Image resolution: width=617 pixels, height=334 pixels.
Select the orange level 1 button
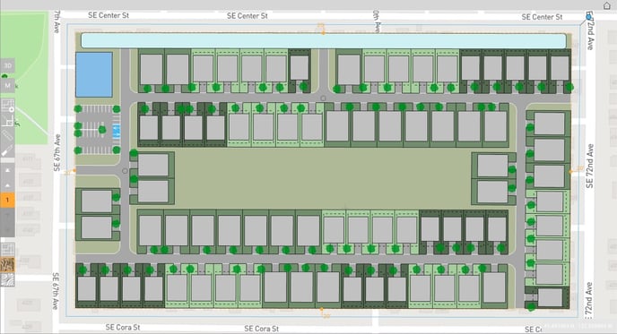click(x=7, y=200)
